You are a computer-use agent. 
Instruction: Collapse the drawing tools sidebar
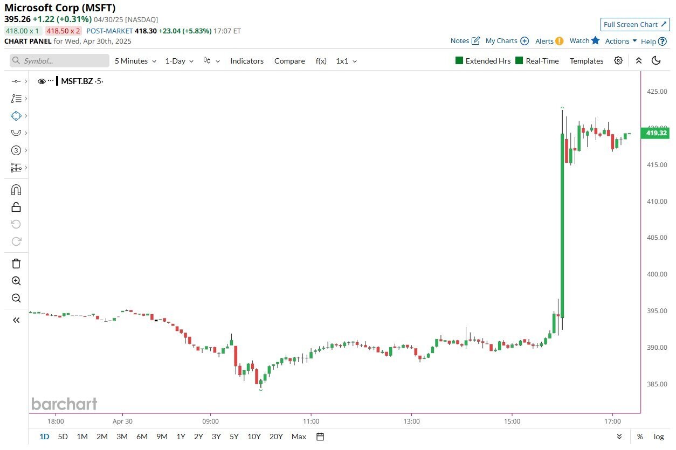pyautogui.click(x=16, y=320)
